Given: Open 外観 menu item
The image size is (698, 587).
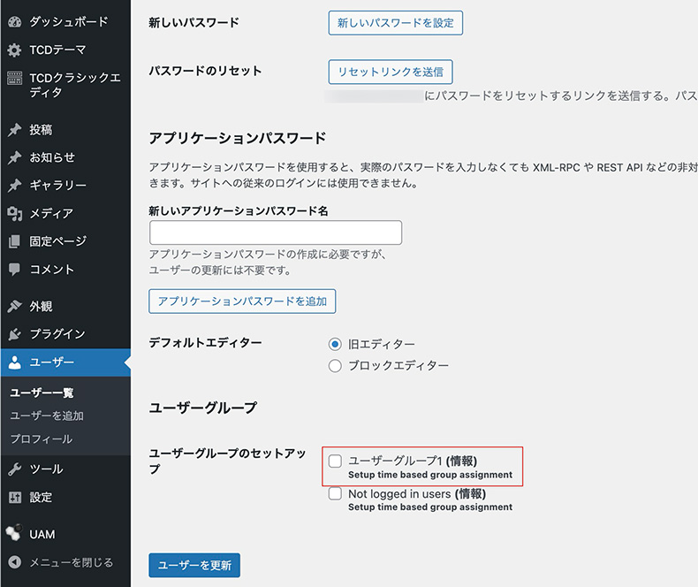Looking at the screenshot, I should point(65,307).
